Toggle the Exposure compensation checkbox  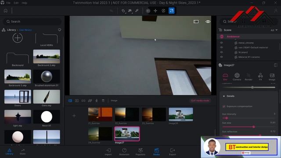tap(224, 106)
